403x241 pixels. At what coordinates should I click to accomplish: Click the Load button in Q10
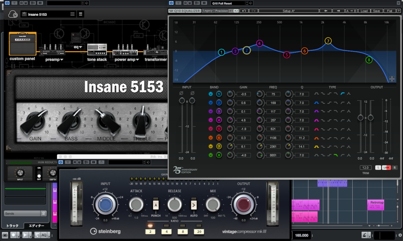pos(364,11)
